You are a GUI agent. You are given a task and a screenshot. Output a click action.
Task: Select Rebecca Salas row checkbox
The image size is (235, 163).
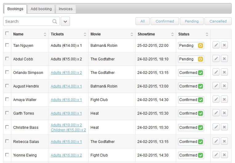(7, 141)
